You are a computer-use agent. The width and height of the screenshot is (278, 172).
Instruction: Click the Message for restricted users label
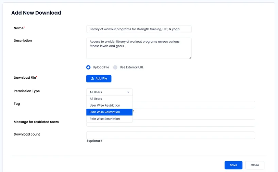(x=36, y=122)
